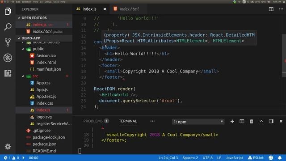Collapse the OPEN EDITORS section
Screen dimensions: 286x161
point(44,18)
